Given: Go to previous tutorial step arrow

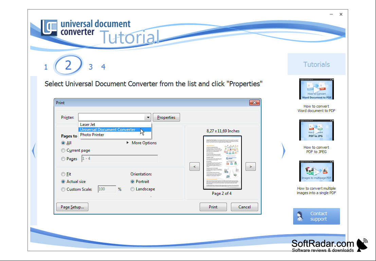Looking at the screenshot, I should point(34,150).
